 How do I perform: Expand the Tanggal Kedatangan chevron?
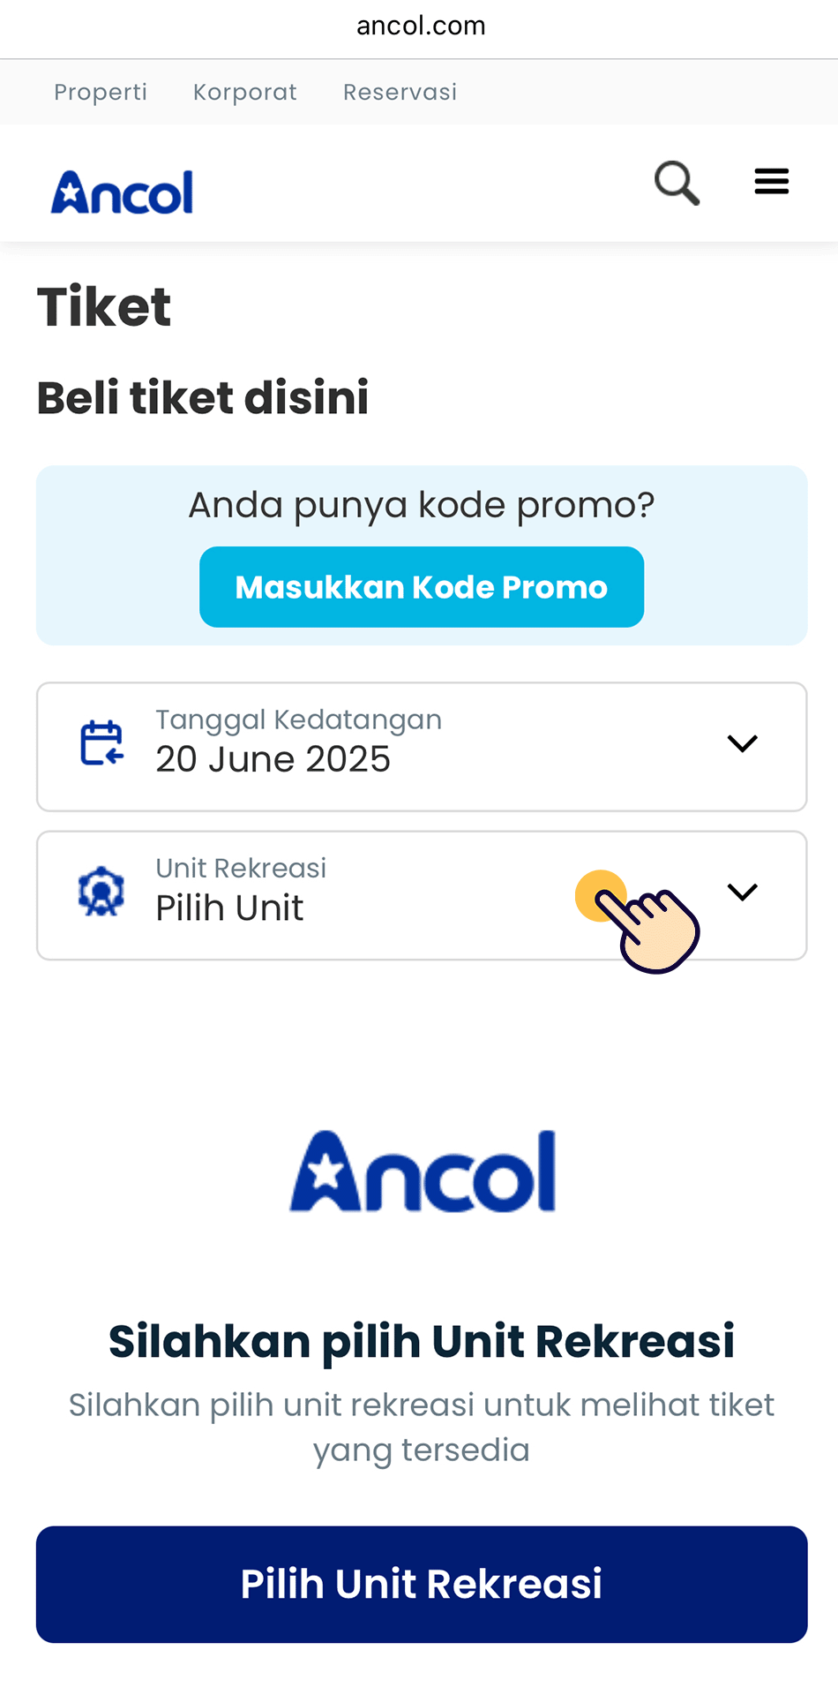(742, 743)
